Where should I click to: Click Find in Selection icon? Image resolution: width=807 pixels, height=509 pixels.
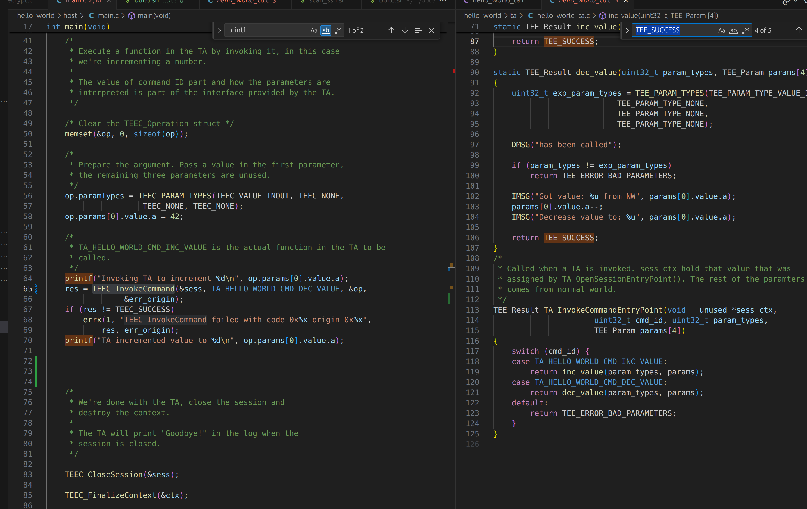418,30
